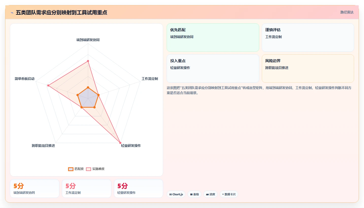Click the 进度 tag
This screenshot has width=364, height=208.
pos(211,194)
